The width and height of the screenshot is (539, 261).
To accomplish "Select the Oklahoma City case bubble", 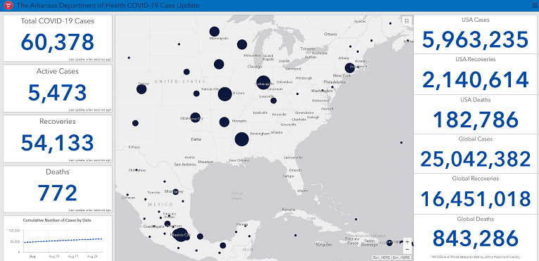I will coord(195,117).
